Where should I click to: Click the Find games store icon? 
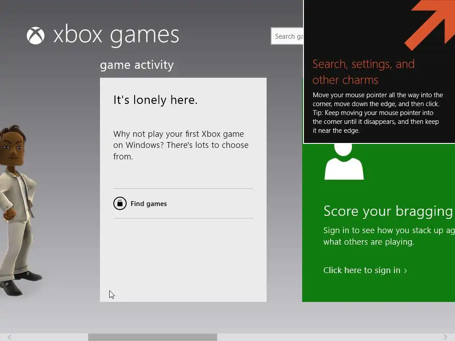tap(120, 203)
